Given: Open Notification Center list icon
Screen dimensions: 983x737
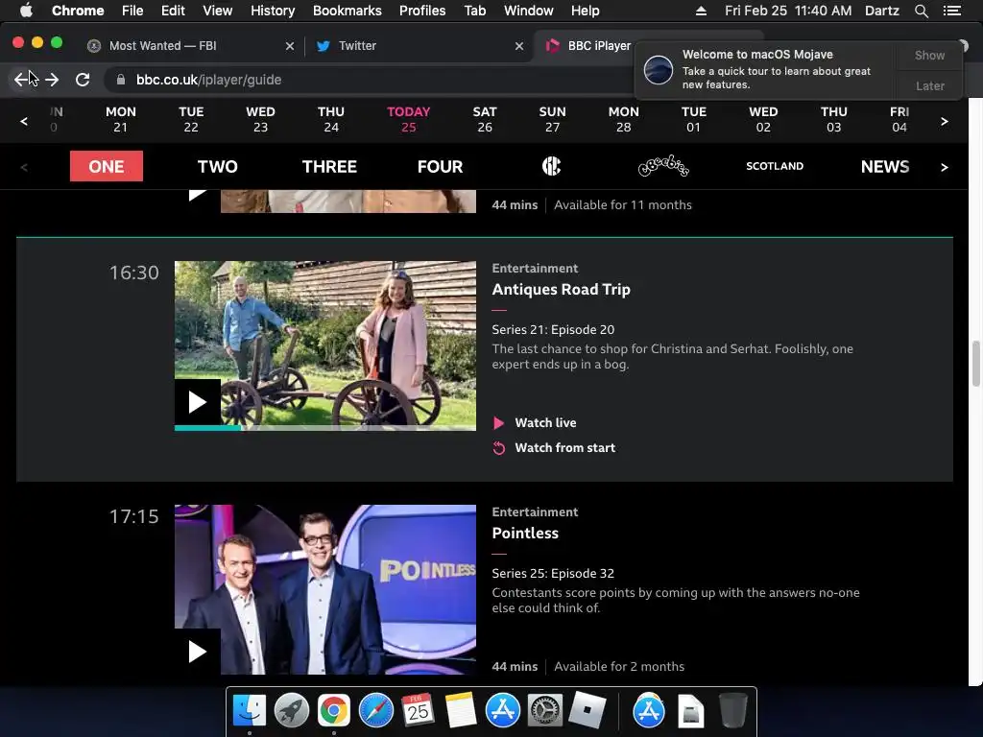Looking at the screenshot, I should click(951, 11).
